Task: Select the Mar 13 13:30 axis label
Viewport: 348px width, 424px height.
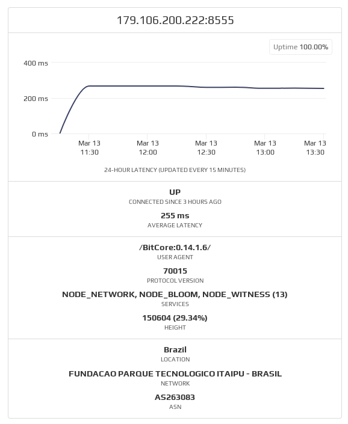Action: 315,147
